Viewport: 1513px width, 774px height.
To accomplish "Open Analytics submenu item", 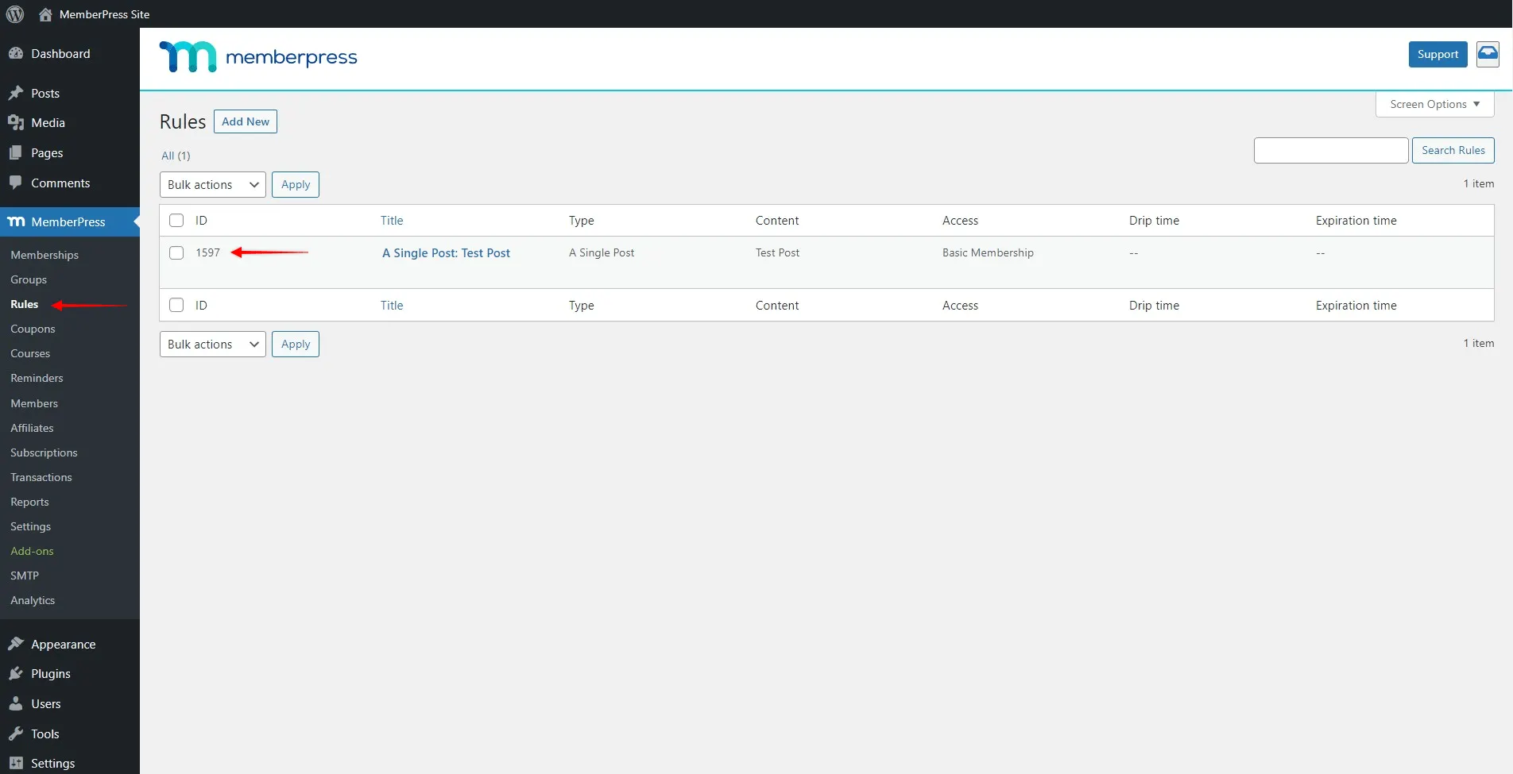I will tap(33, 600).
